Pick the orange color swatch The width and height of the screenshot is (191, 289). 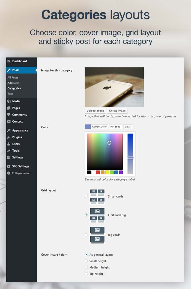point(103,172)
